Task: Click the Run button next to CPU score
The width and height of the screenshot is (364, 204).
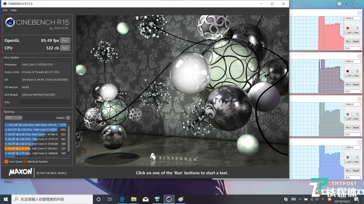Action: (x=65, y=48)
